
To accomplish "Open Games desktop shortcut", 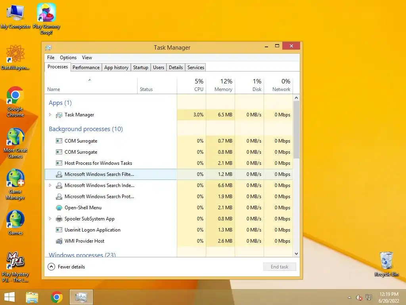I will tap(15, 222).
